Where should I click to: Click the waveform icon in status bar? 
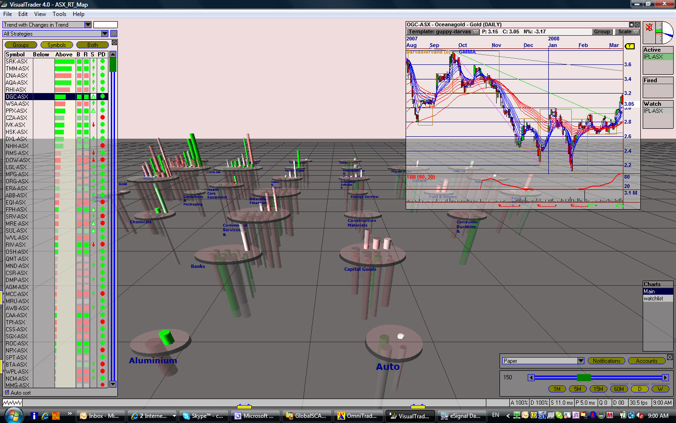pos(12,403)
